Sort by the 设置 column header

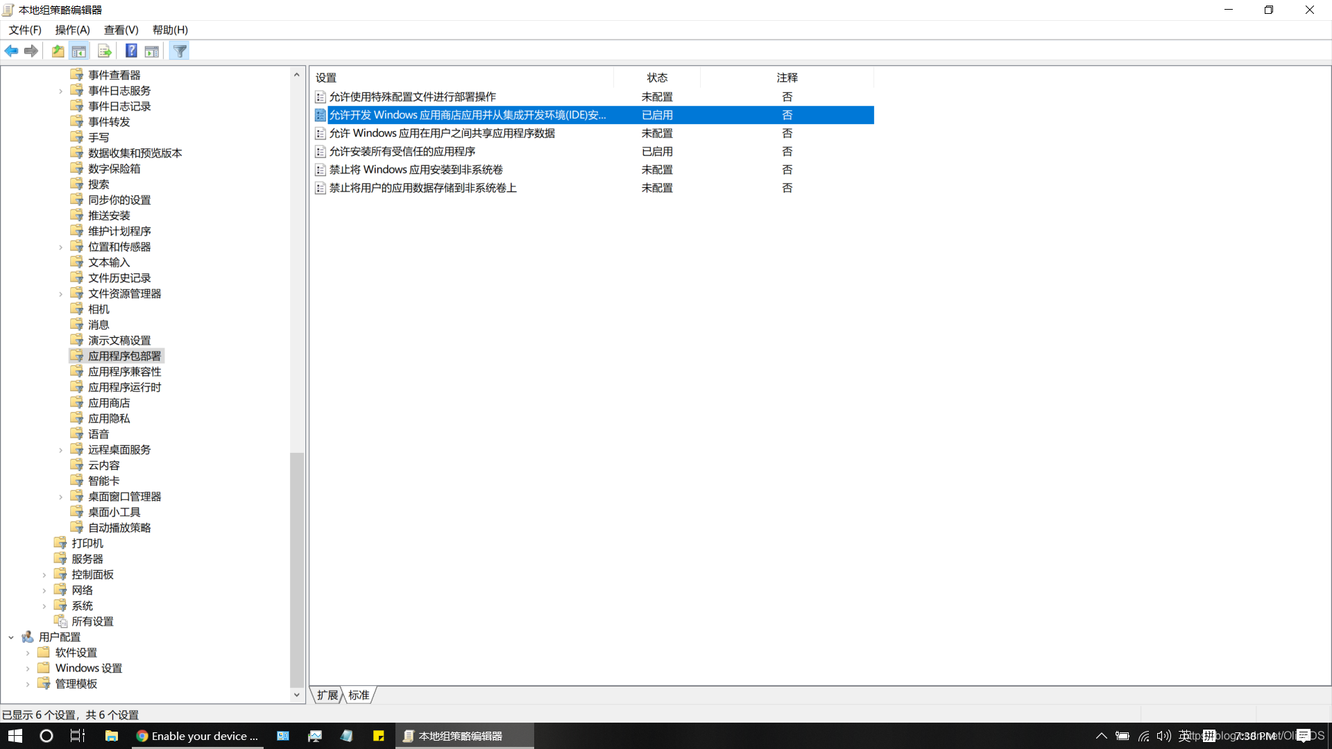coord(462,78)
